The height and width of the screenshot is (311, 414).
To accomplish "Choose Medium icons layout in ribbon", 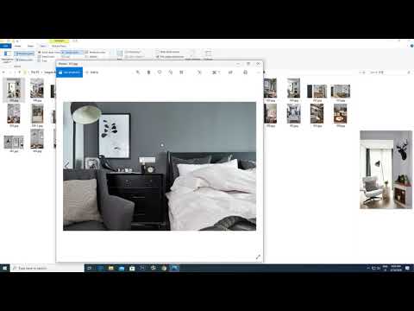I will [x=96, y=53].
